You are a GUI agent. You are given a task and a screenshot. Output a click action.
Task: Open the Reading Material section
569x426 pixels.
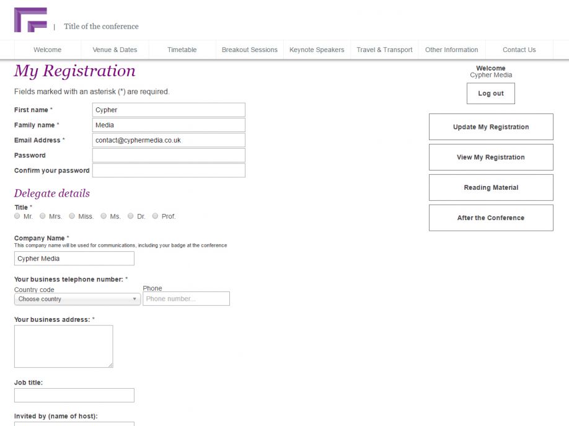click(490, 188)
